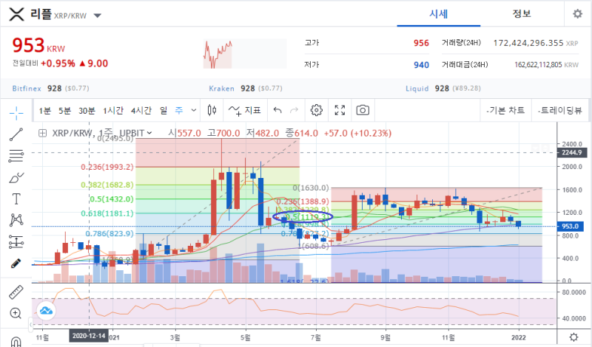Image resolution: width=592 pixels, height=347 pixels.
Task: Open the forecast and measurement tool
Action: (x=16, y=242)
